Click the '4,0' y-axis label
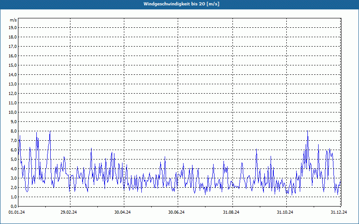Image resolution: width=359 pixels, height=224 pixels. click(x=14, y=169)
